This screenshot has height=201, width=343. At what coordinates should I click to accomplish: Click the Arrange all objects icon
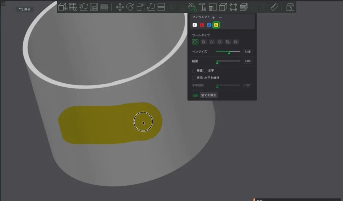click(94, 7)
